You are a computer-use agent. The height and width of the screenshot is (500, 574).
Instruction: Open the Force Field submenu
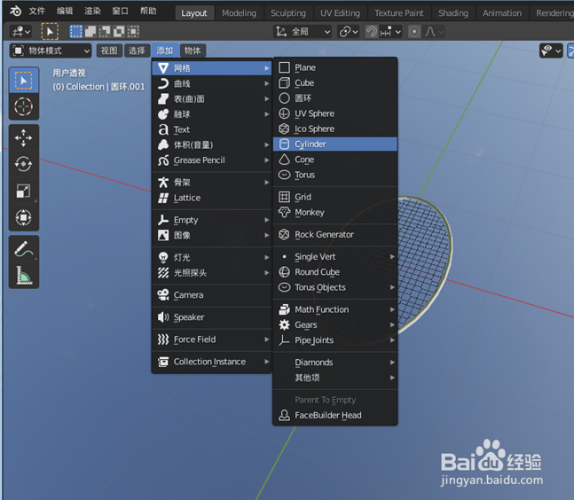(212, 340)
